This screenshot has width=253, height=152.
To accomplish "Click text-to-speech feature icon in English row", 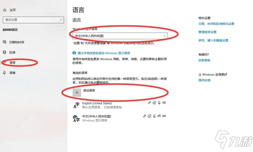I will [x=154, y=103].
